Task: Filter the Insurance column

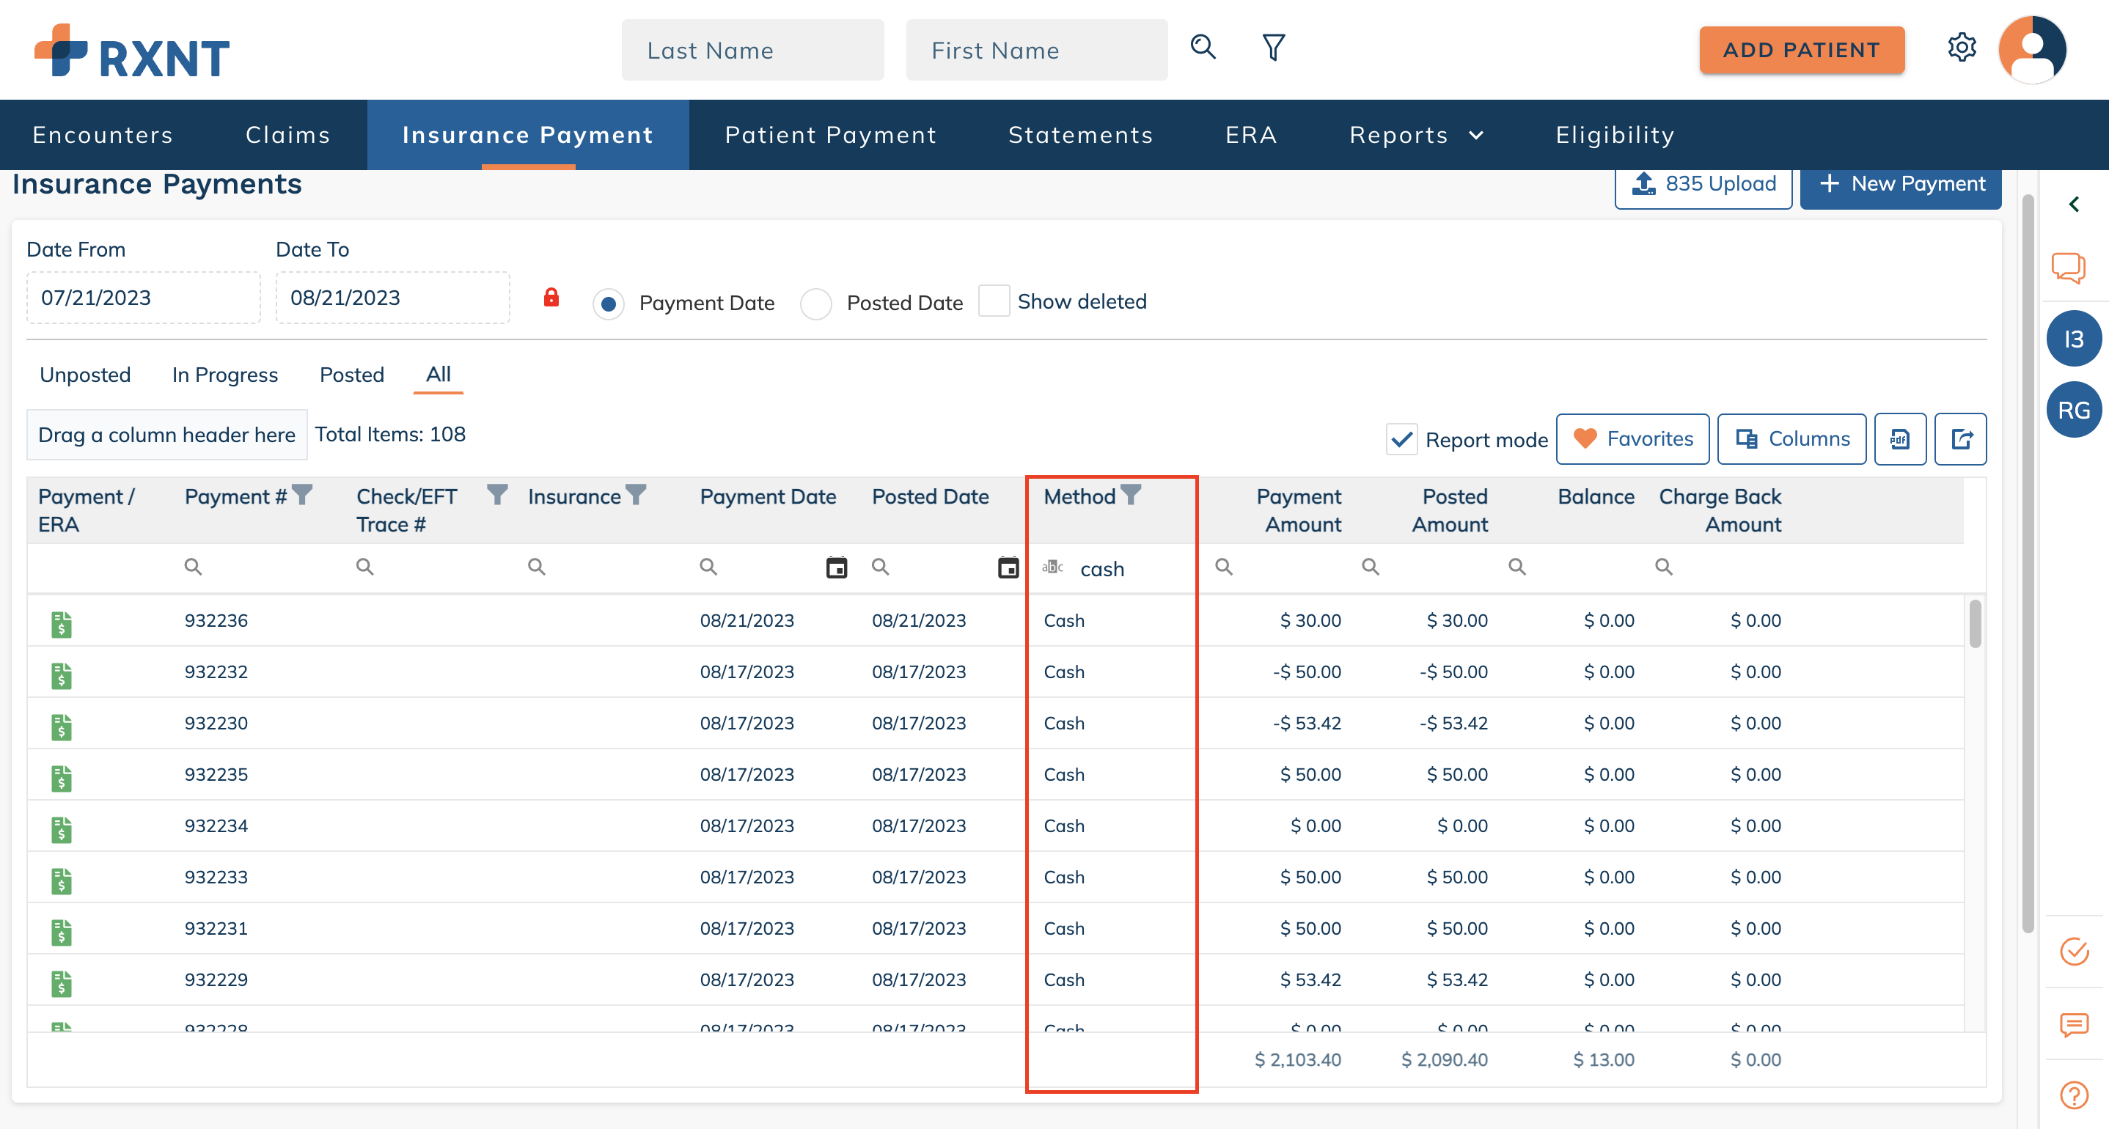Action: (x=635, y=495)
